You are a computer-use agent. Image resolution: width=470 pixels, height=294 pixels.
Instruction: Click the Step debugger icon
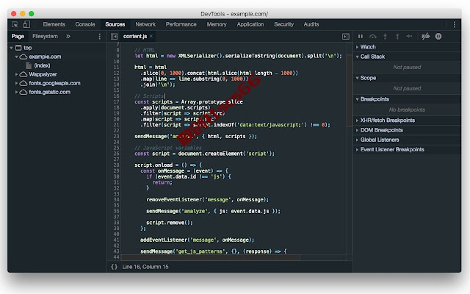409,36
